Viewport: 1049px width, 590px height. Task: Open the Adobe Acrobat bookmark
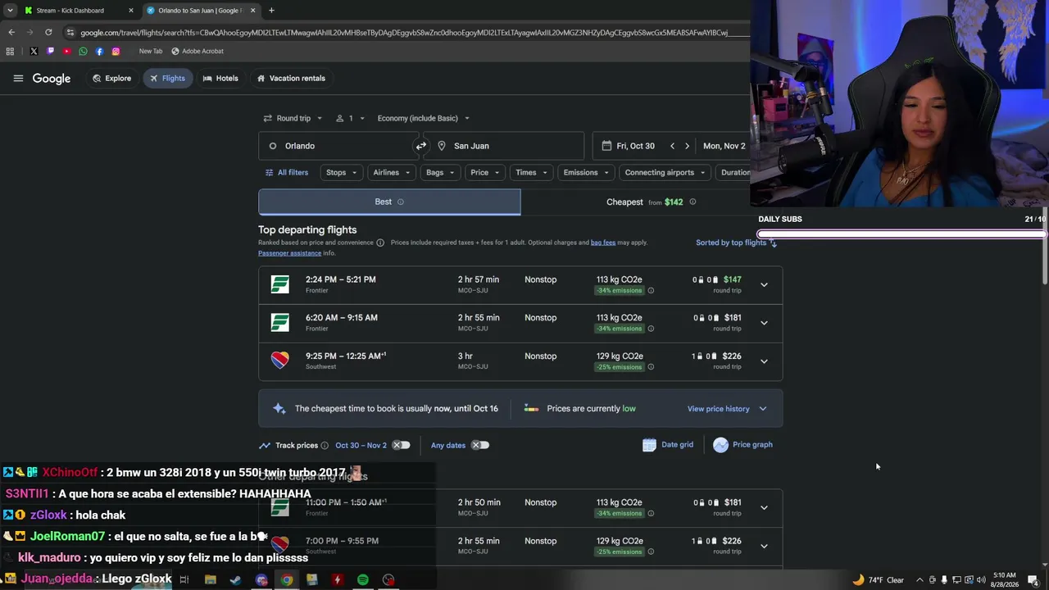[197, 52]
